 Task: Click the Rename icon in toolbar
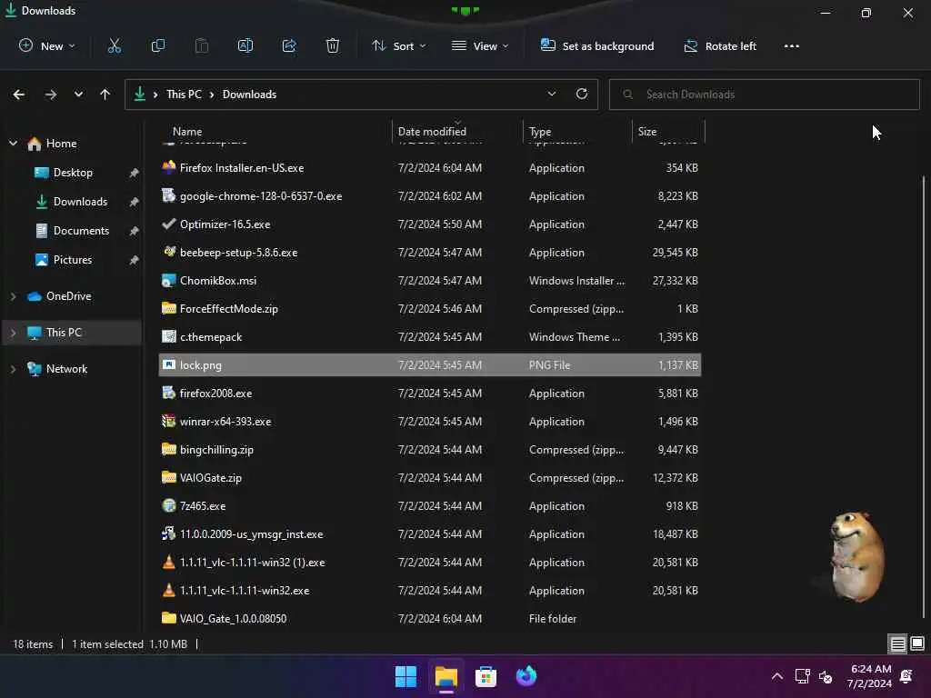coord(245,45)
